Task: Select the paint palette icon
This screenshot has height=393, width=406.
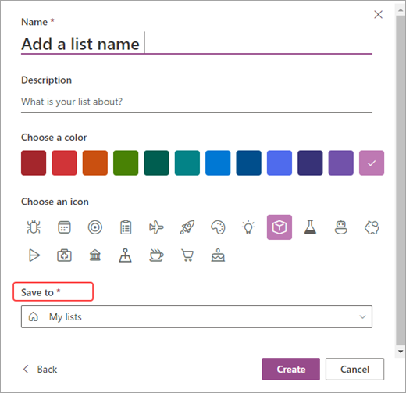Action: [x=218, y=227]
